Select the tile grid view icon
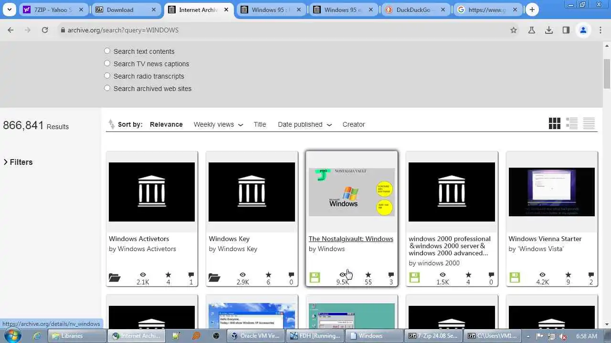This screenshot has height=343, width=611. pos(554,124)
